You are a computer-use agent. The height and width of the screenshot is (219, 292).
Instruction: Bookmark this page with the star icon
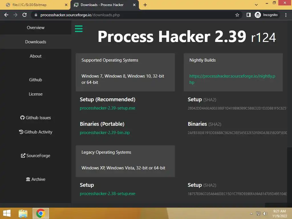pyautogui.click(x=237, y=15)
